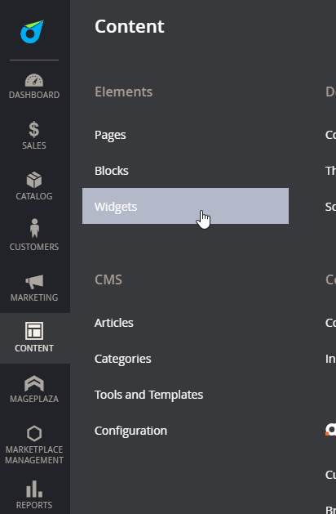Screen dimensions: 336x514
Task: Open the Sales dollar-sign menu
Action: tap(34, 129)
